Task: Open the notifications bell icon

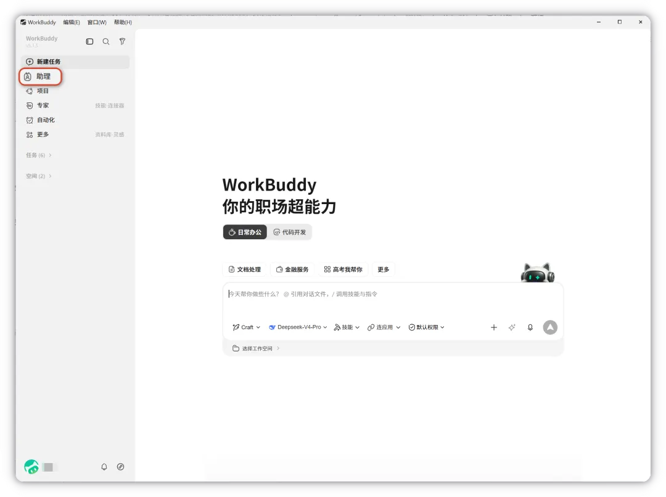Action: [x=104, y=467]
